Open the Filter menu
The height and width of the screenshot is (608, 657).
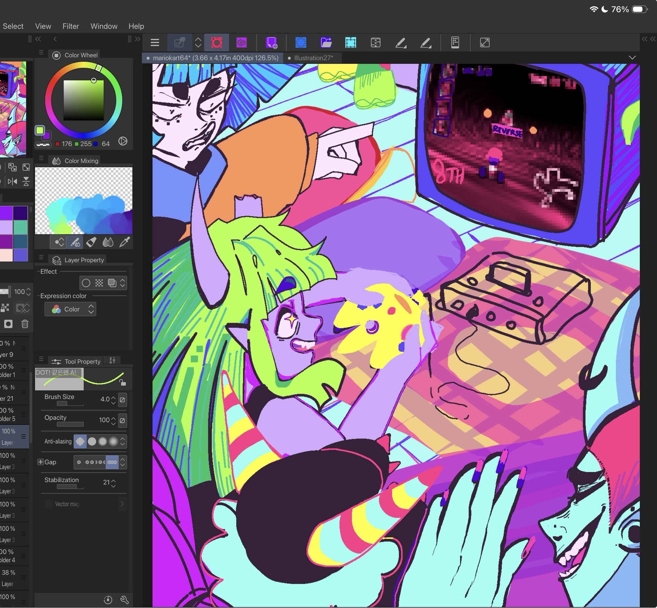coord(70,26)
